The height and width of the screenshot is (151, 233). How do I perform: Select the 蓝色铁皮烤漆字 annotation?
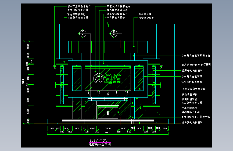point(116,17)
